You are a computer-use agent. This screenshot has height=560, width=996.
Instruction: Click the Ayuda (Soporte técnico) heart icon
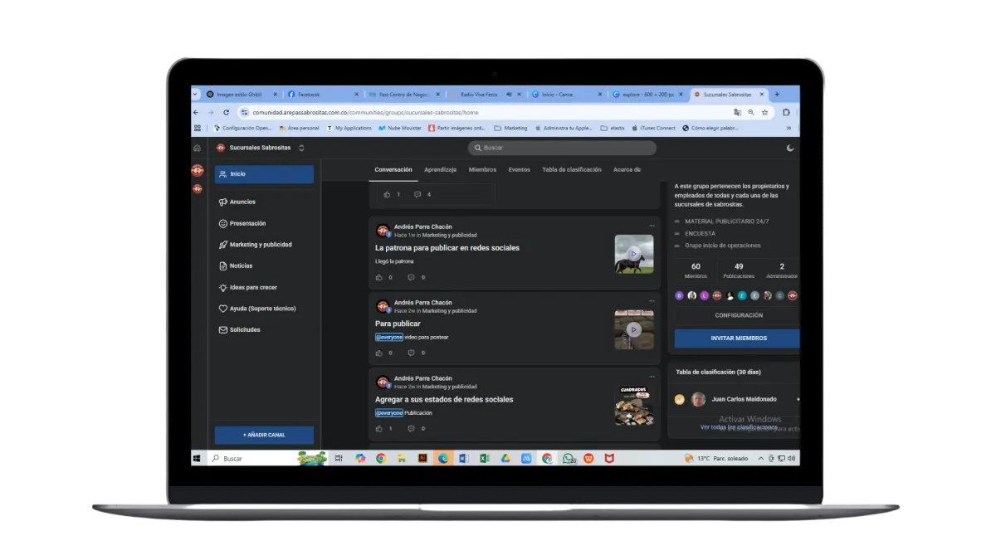click(222, 309)
